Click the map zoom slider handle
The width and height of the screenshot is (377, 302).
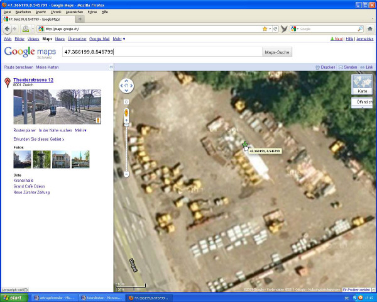126,125
